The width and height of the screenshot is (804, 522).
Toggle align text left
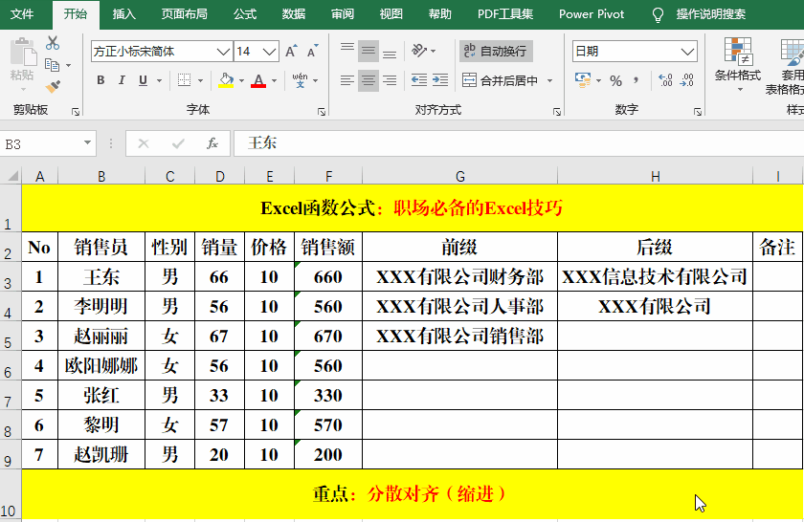coord(347,80)
